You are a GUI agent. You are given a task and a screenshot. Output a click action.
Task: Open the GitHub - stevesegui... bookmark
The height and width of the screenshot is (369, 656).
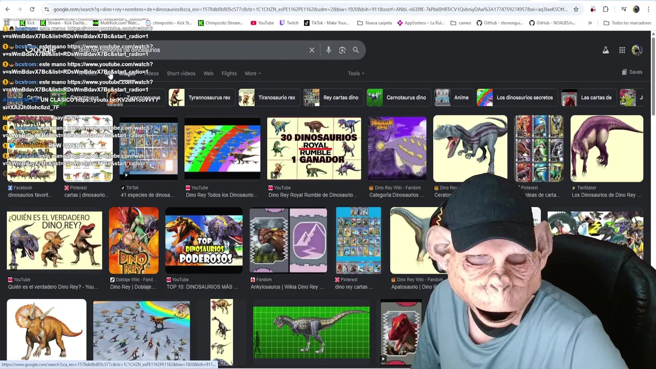pyautogui.click(x=499, y=23)
